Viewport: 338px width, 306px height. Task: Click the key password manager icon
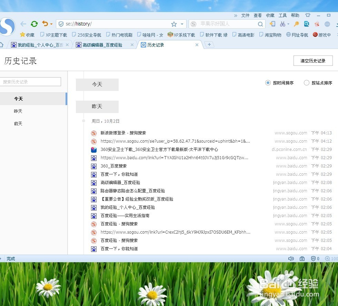296,24
